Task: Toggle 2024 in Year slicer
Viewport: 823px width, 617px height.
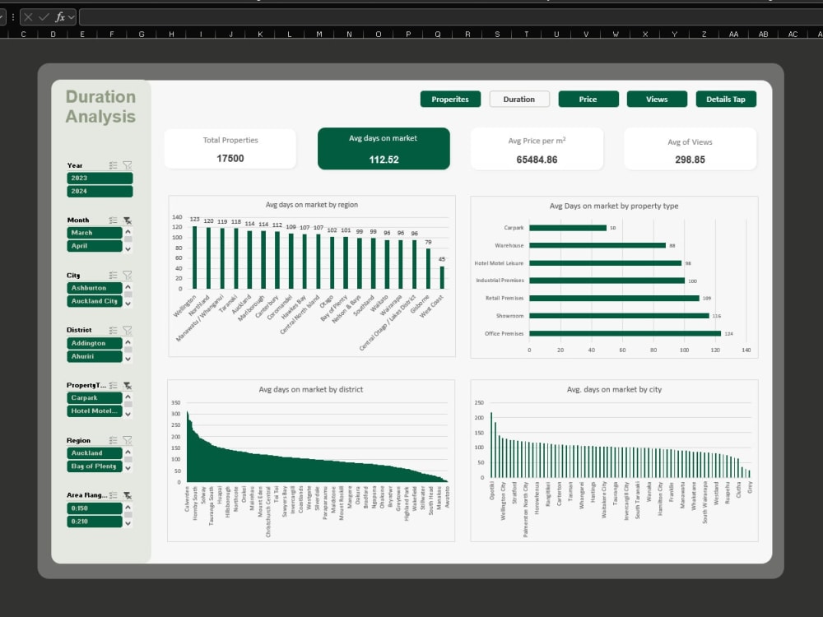Action: click(x=100, y=192)
